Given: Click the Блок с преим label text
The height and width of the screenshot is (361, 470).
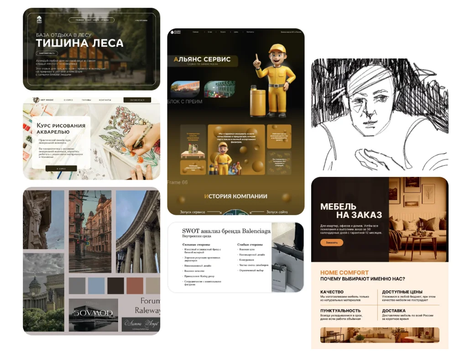Looking at the screenshot, I should (185, 101).
